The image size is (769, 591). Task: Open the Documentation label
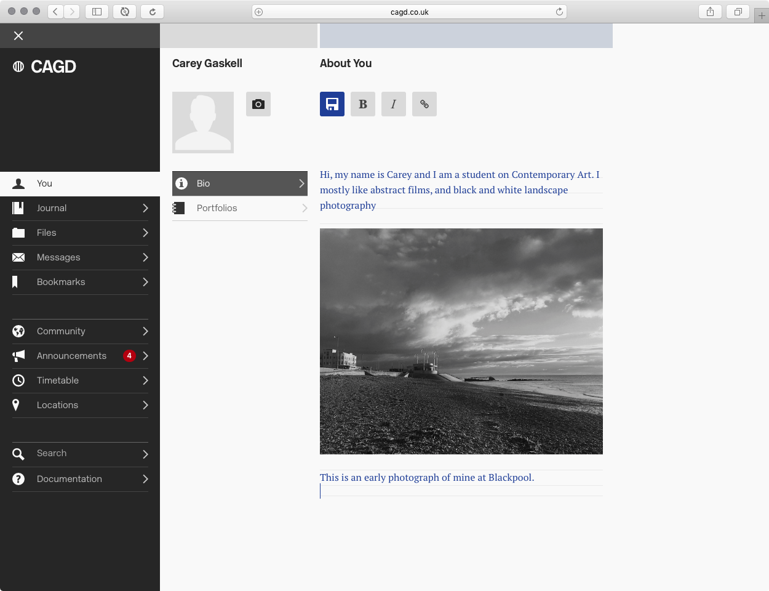(x=70, y=479)
